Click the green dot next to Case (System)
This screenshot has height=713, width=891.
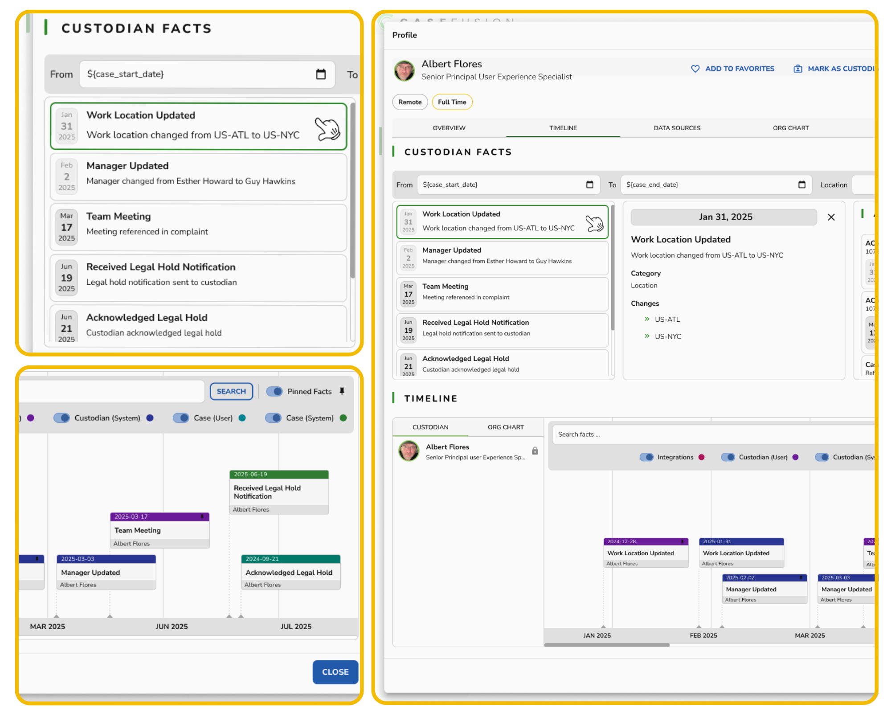(x=343, y=418)
